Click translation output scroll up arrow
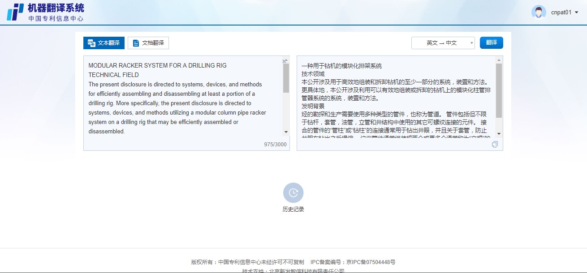Screen dimensions: 587x273 click(x=499, y=60)
